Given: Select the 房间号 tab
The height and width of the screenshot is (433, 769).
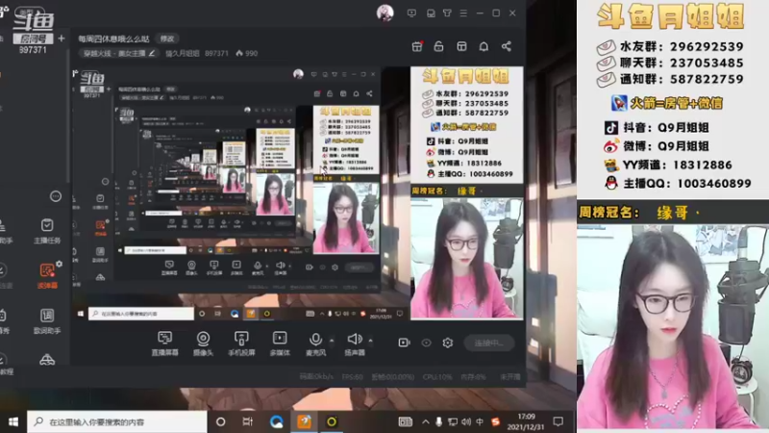Looking at the screenshot, I should [x=33, y=38].
